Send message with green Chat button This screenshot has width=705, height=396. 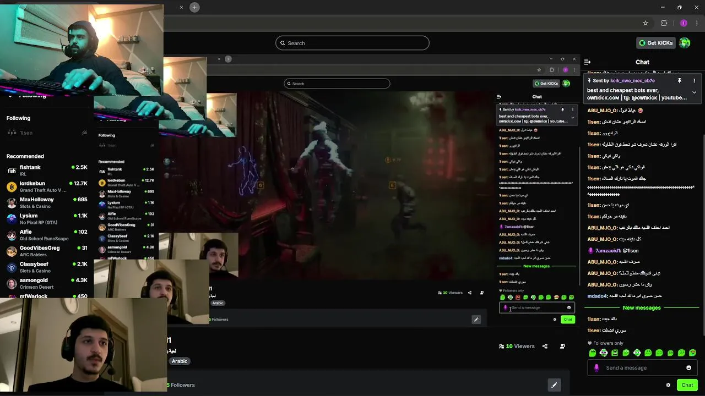pos(687,385)
